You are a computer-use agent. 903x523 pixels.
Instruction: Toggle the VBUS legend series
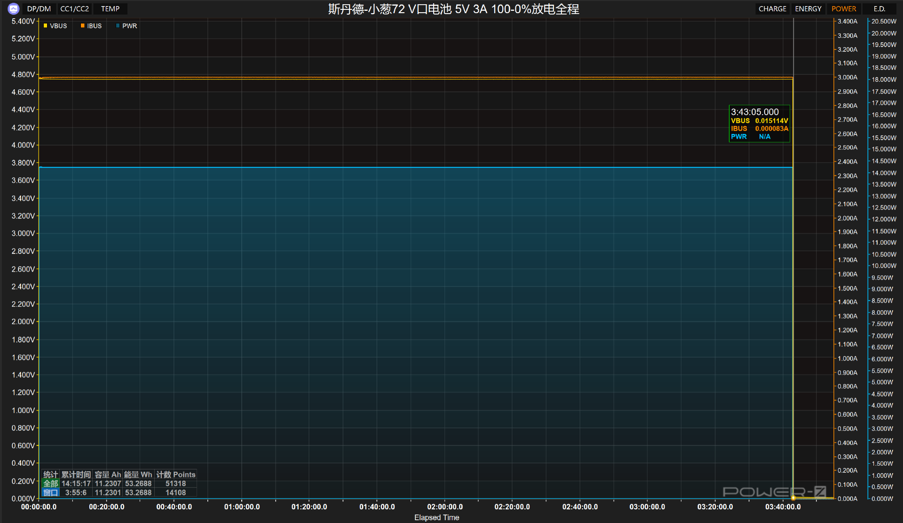(x=55, y=26)
